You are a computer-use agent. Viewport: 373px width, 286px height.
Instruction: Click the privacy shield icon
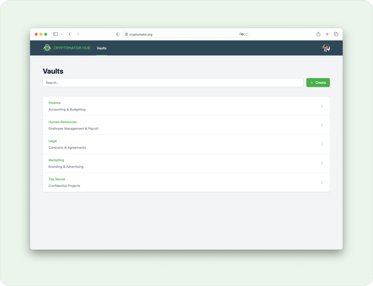(118, 34)
